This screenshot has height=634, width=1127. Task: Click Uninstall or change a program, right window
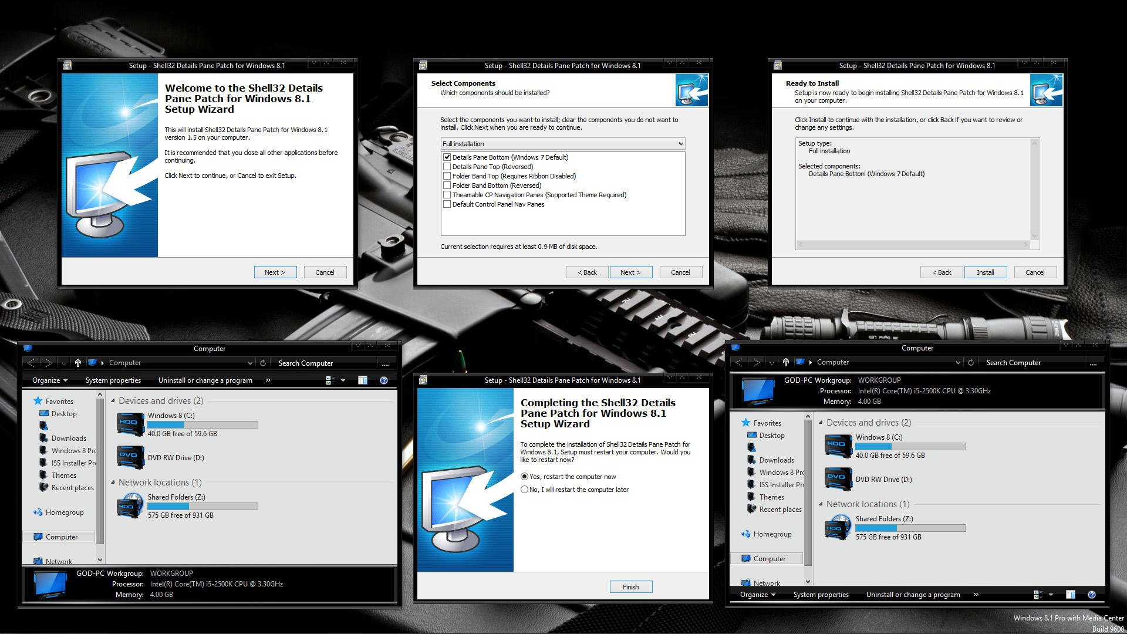(x=913, y=595)
